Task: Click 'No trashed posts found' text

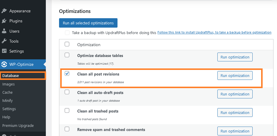Action: (92, 119)
